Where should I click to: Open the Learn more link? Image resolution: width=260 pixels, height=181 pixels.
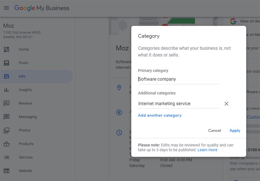pos(208,150)
